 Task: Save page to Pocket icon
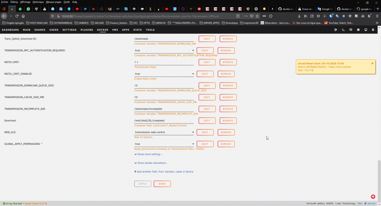pos(252,16)
